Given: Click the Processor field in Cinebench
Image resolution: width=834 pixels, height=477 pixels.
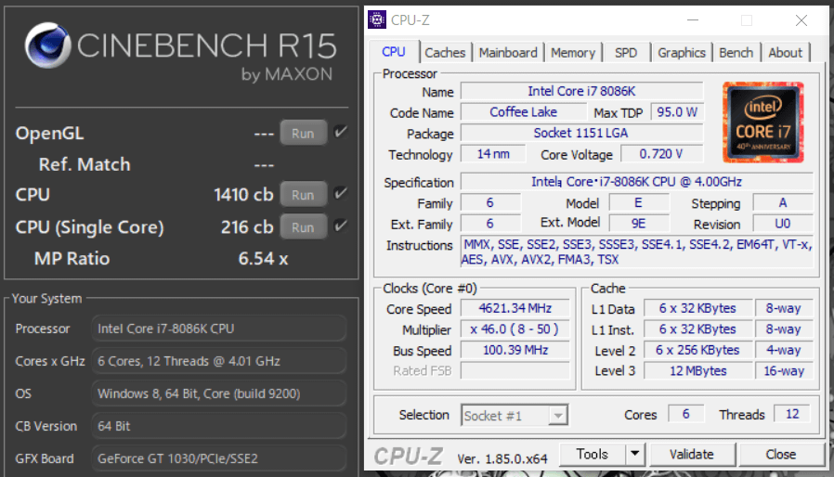Looking at the screenshot, I should coord(219,329).
